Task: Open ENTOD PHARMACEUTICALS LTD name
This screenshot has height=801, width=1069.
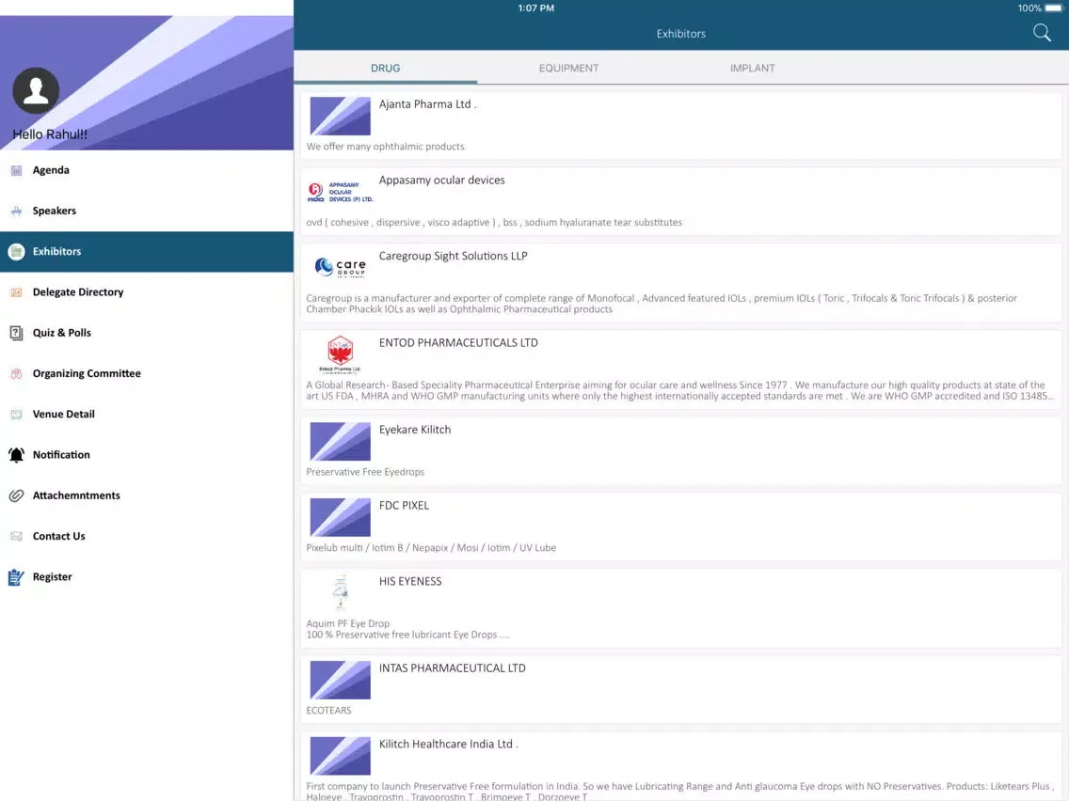Action: 458,342
